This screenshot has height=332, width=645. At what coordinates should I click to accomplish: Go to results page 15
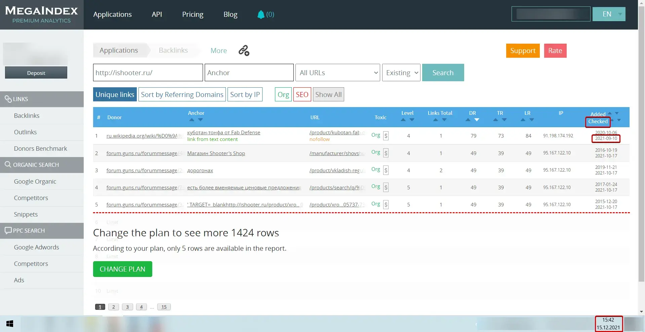click(x=164, y=307)
